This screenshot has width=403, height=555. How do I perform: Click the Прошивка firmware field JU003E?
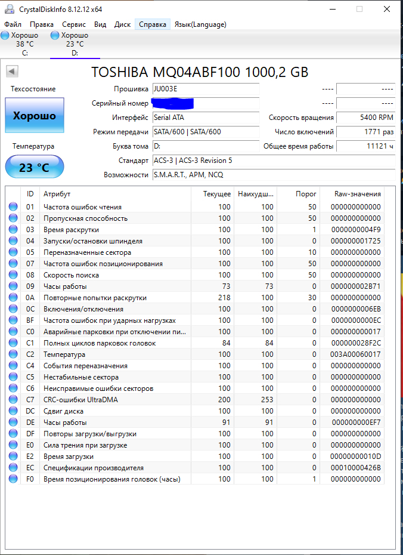tap(206, 89)
